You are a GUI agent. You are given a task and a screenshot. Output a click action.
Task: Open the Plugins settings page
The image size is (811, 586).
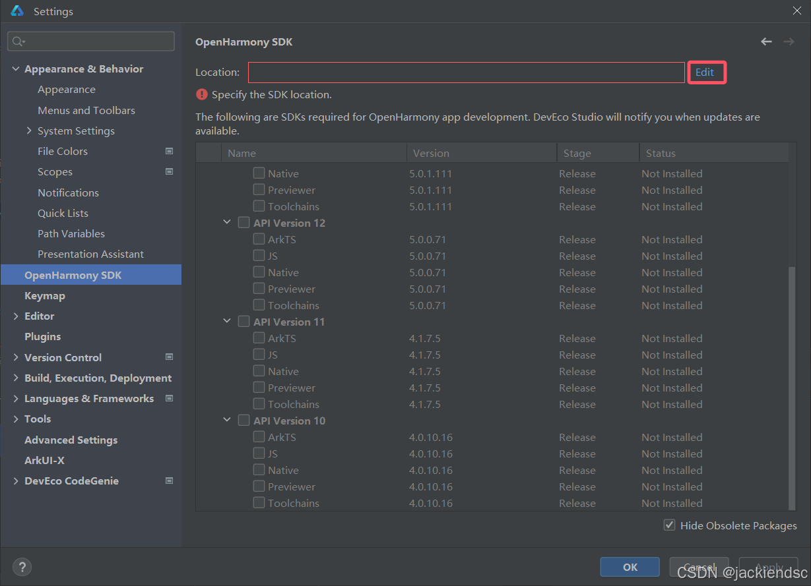42,336
